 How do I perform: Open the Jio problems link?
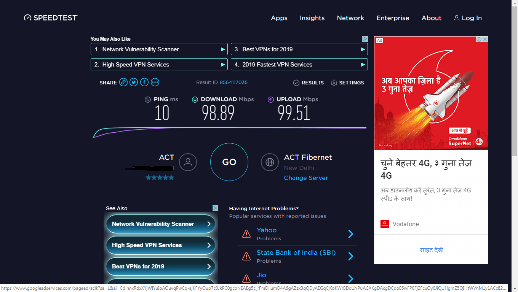[261, 275]
